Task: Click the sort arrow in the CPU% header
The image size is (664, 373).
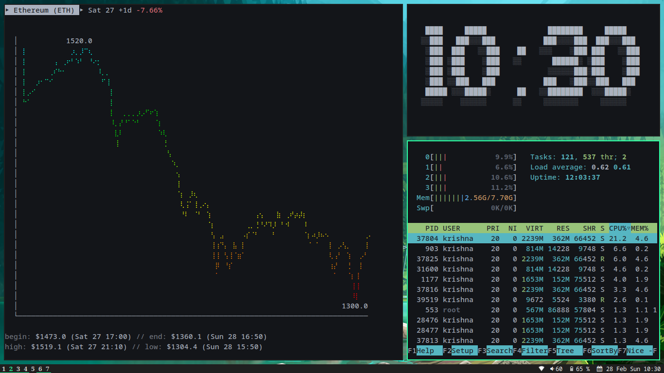Action: [629, 228]
